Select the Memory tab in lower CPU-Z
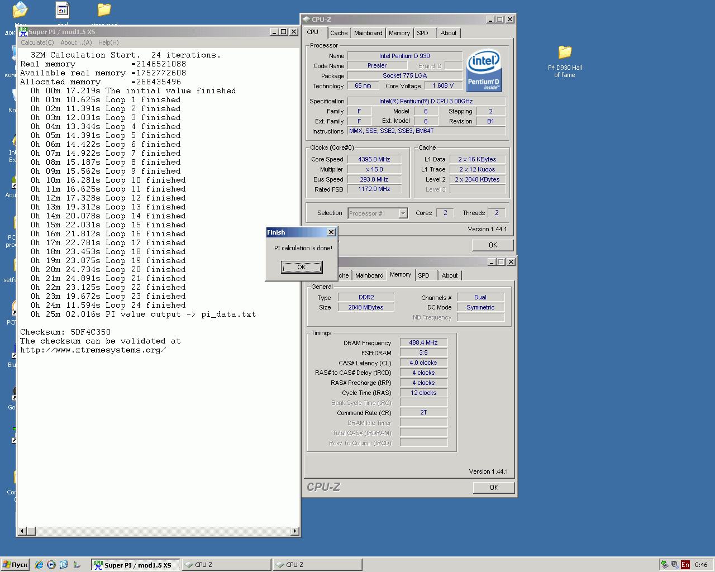The image size is (715, 572). point(401,274)
